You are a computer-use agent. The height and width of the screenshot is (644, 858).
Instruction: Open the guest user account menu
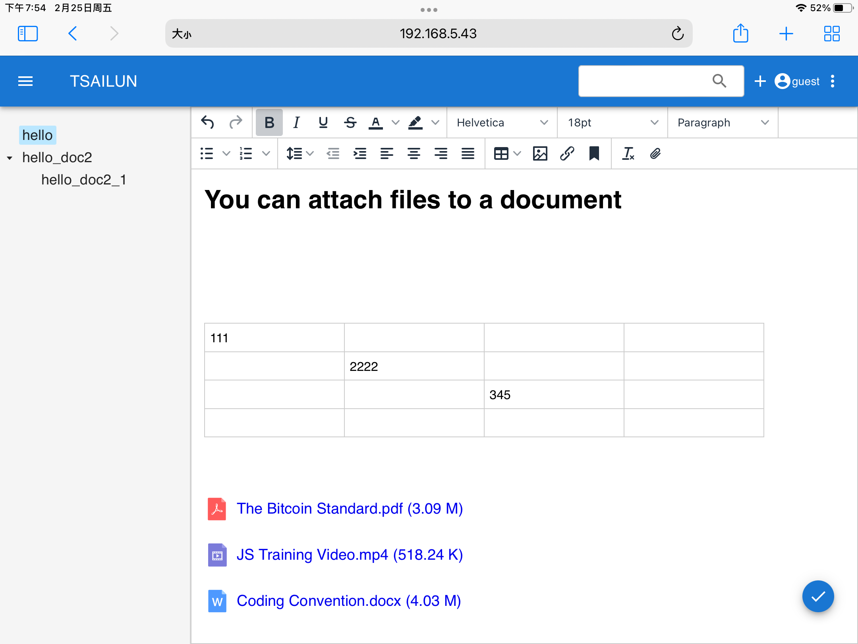coord(797,81)
